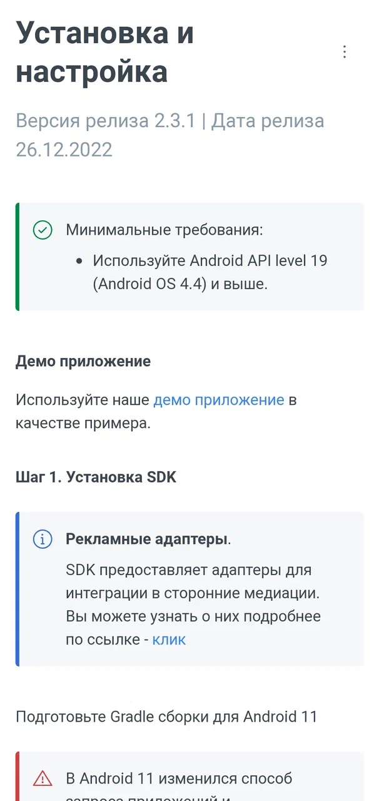The width and height of the screenshot is (379, 801).
Task: Click the red warning triangle icon
Action: (43, 778)
